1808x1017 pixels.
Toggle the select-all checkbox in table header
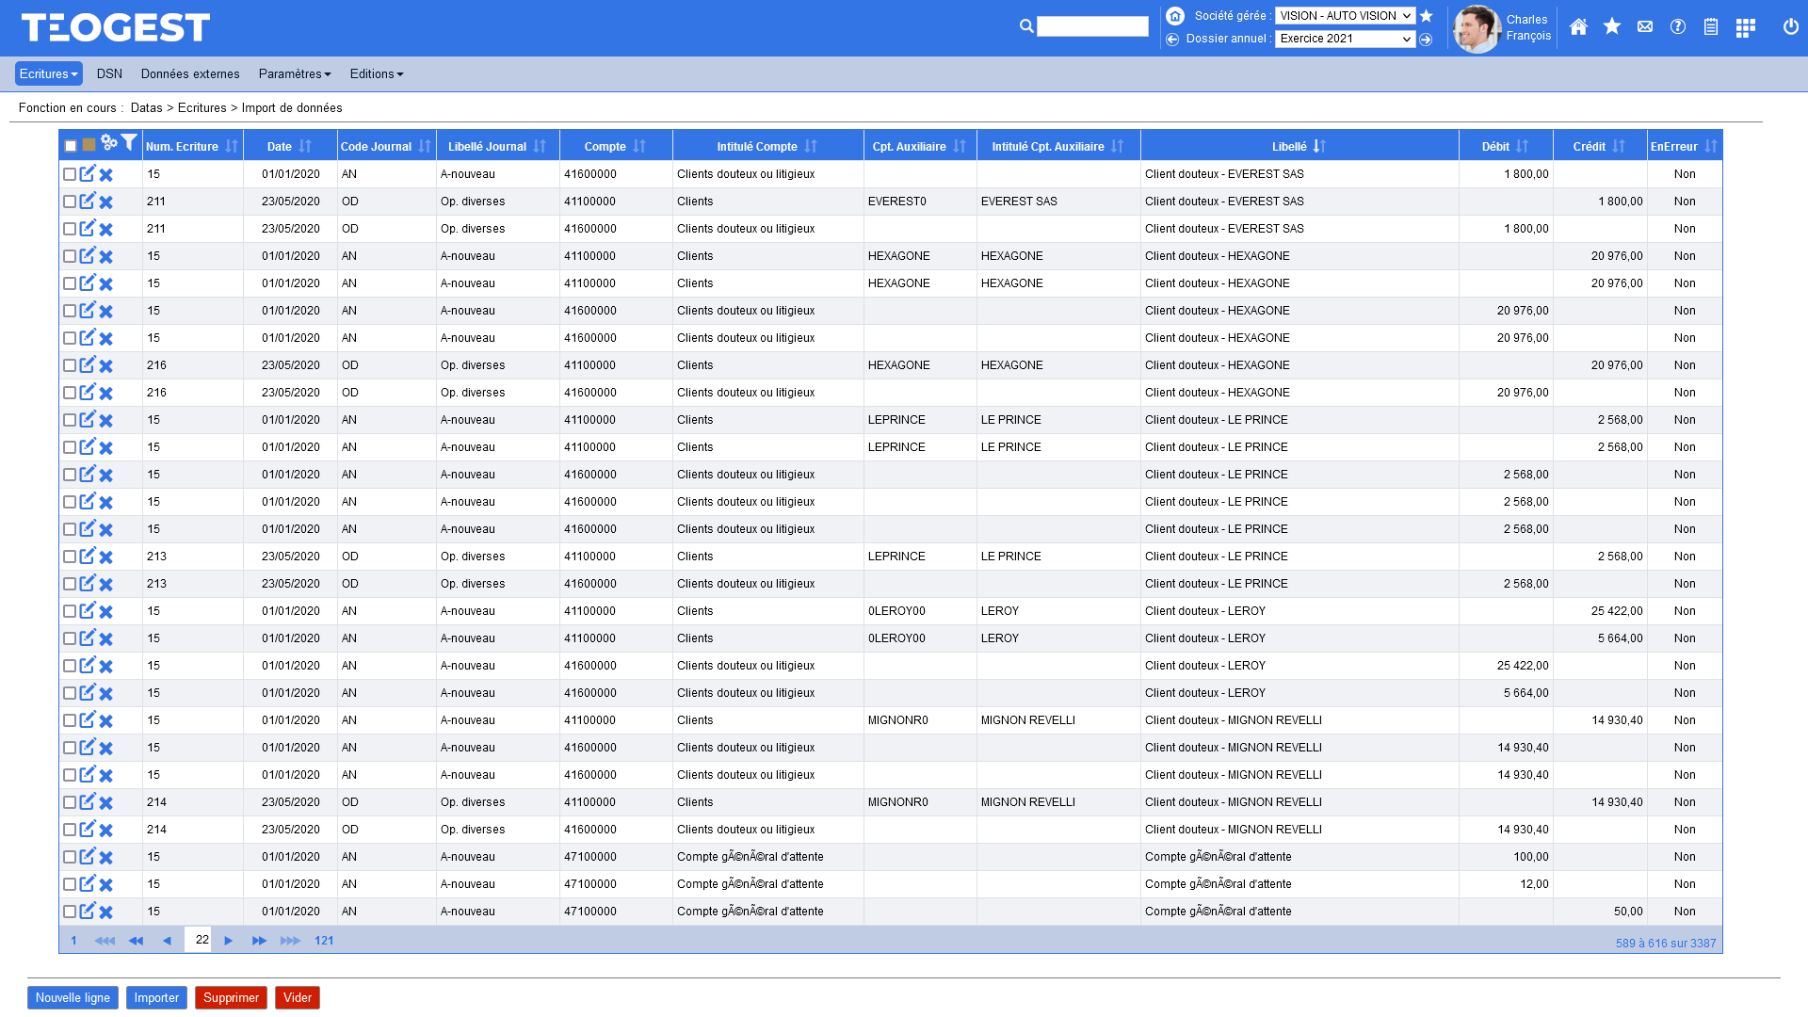click(71, 146)
